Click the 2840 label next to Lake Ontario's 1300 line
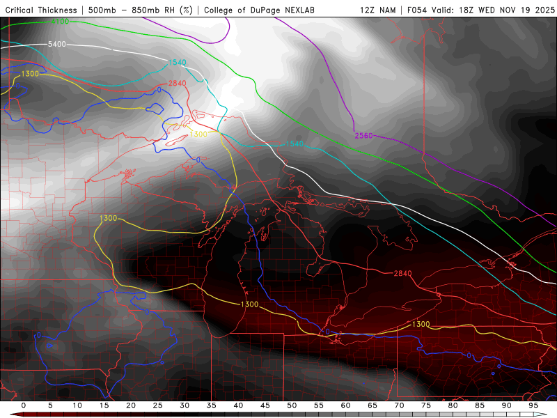The image size is (557, 418). (x=402, y=273)
